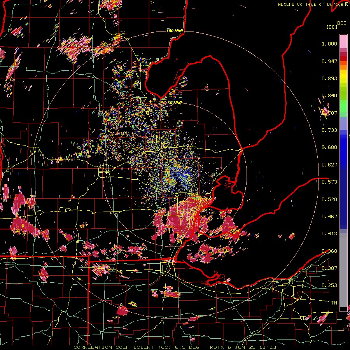Select the 0.520 scale value
Screen dimensions: 350x350
(x=329, y=199)
